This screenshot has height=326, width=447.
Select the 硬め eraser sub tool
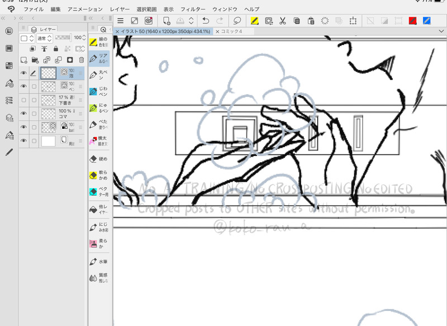tap(99, 159)
